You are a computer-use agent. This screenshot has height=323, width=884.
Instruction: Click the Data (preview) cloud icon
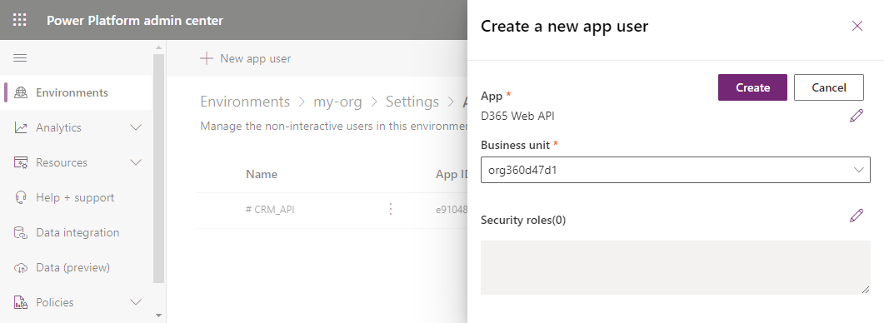tap(21, 267)
